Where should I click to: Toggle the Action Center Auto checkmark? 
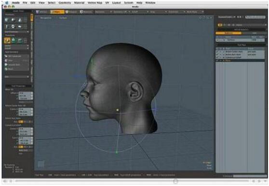pyautogui.click(x=217, y=52)
